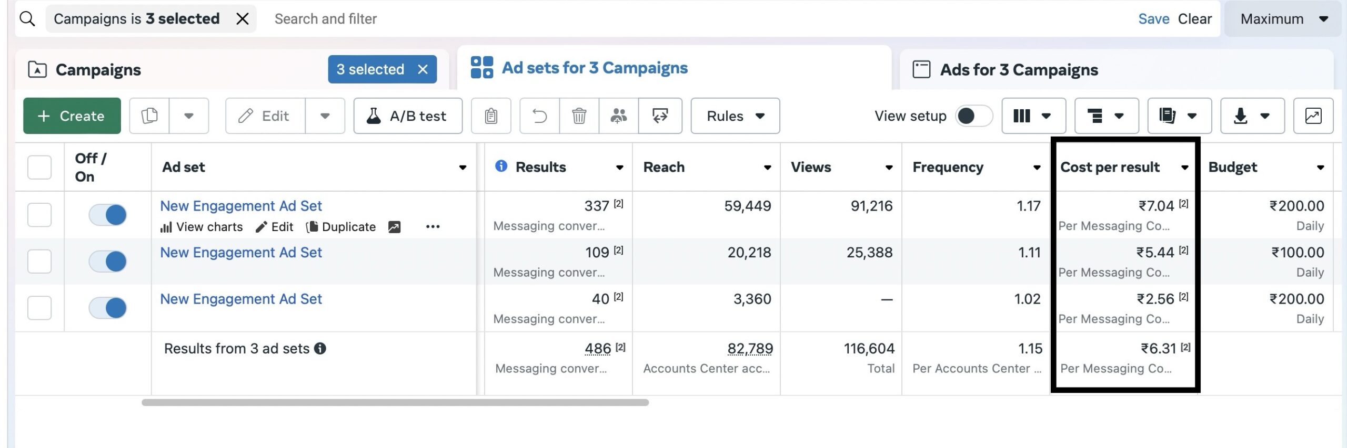Click the trash delete icon
The width and height of the screenshot is (1347, 448).
pyautogui.click(x=579, y=116)
